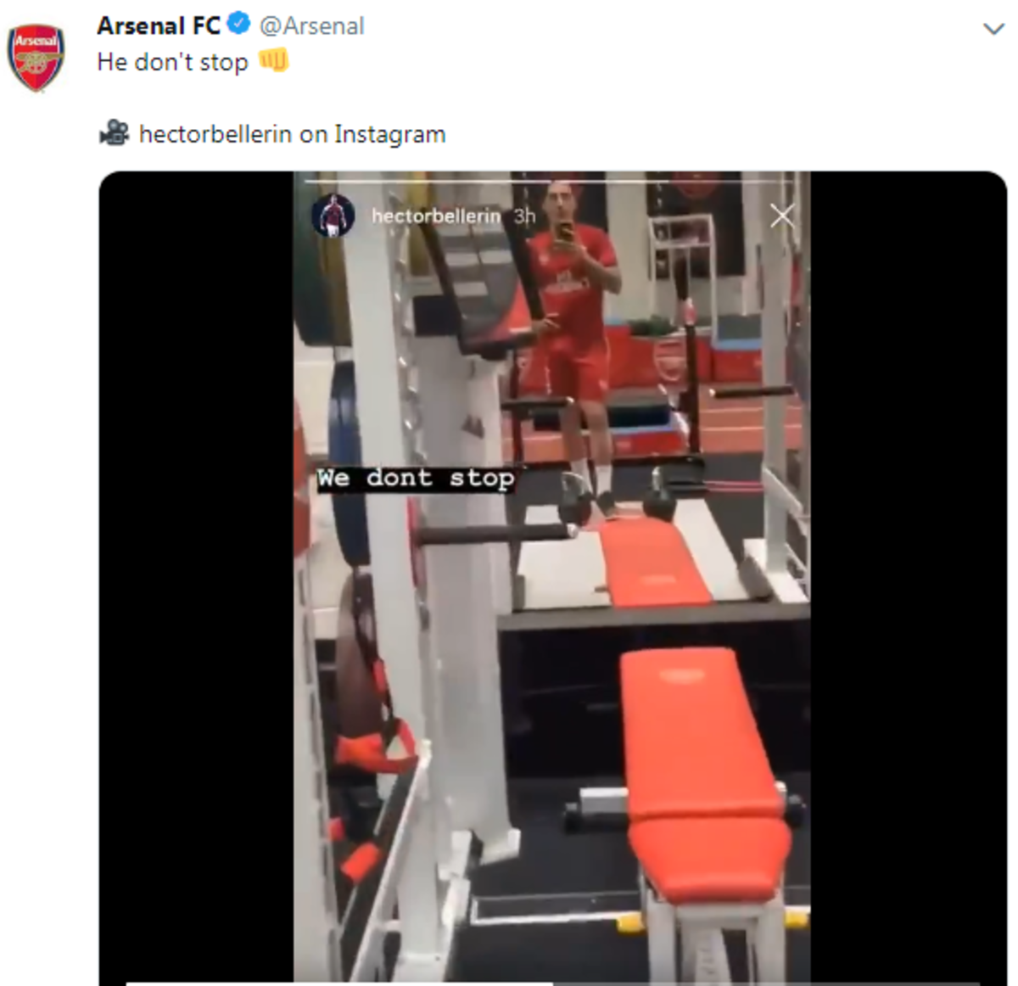This screenshot has width=1018, height=986.
Task: Click the orange weight bench in the video
Action: (704, 772)
